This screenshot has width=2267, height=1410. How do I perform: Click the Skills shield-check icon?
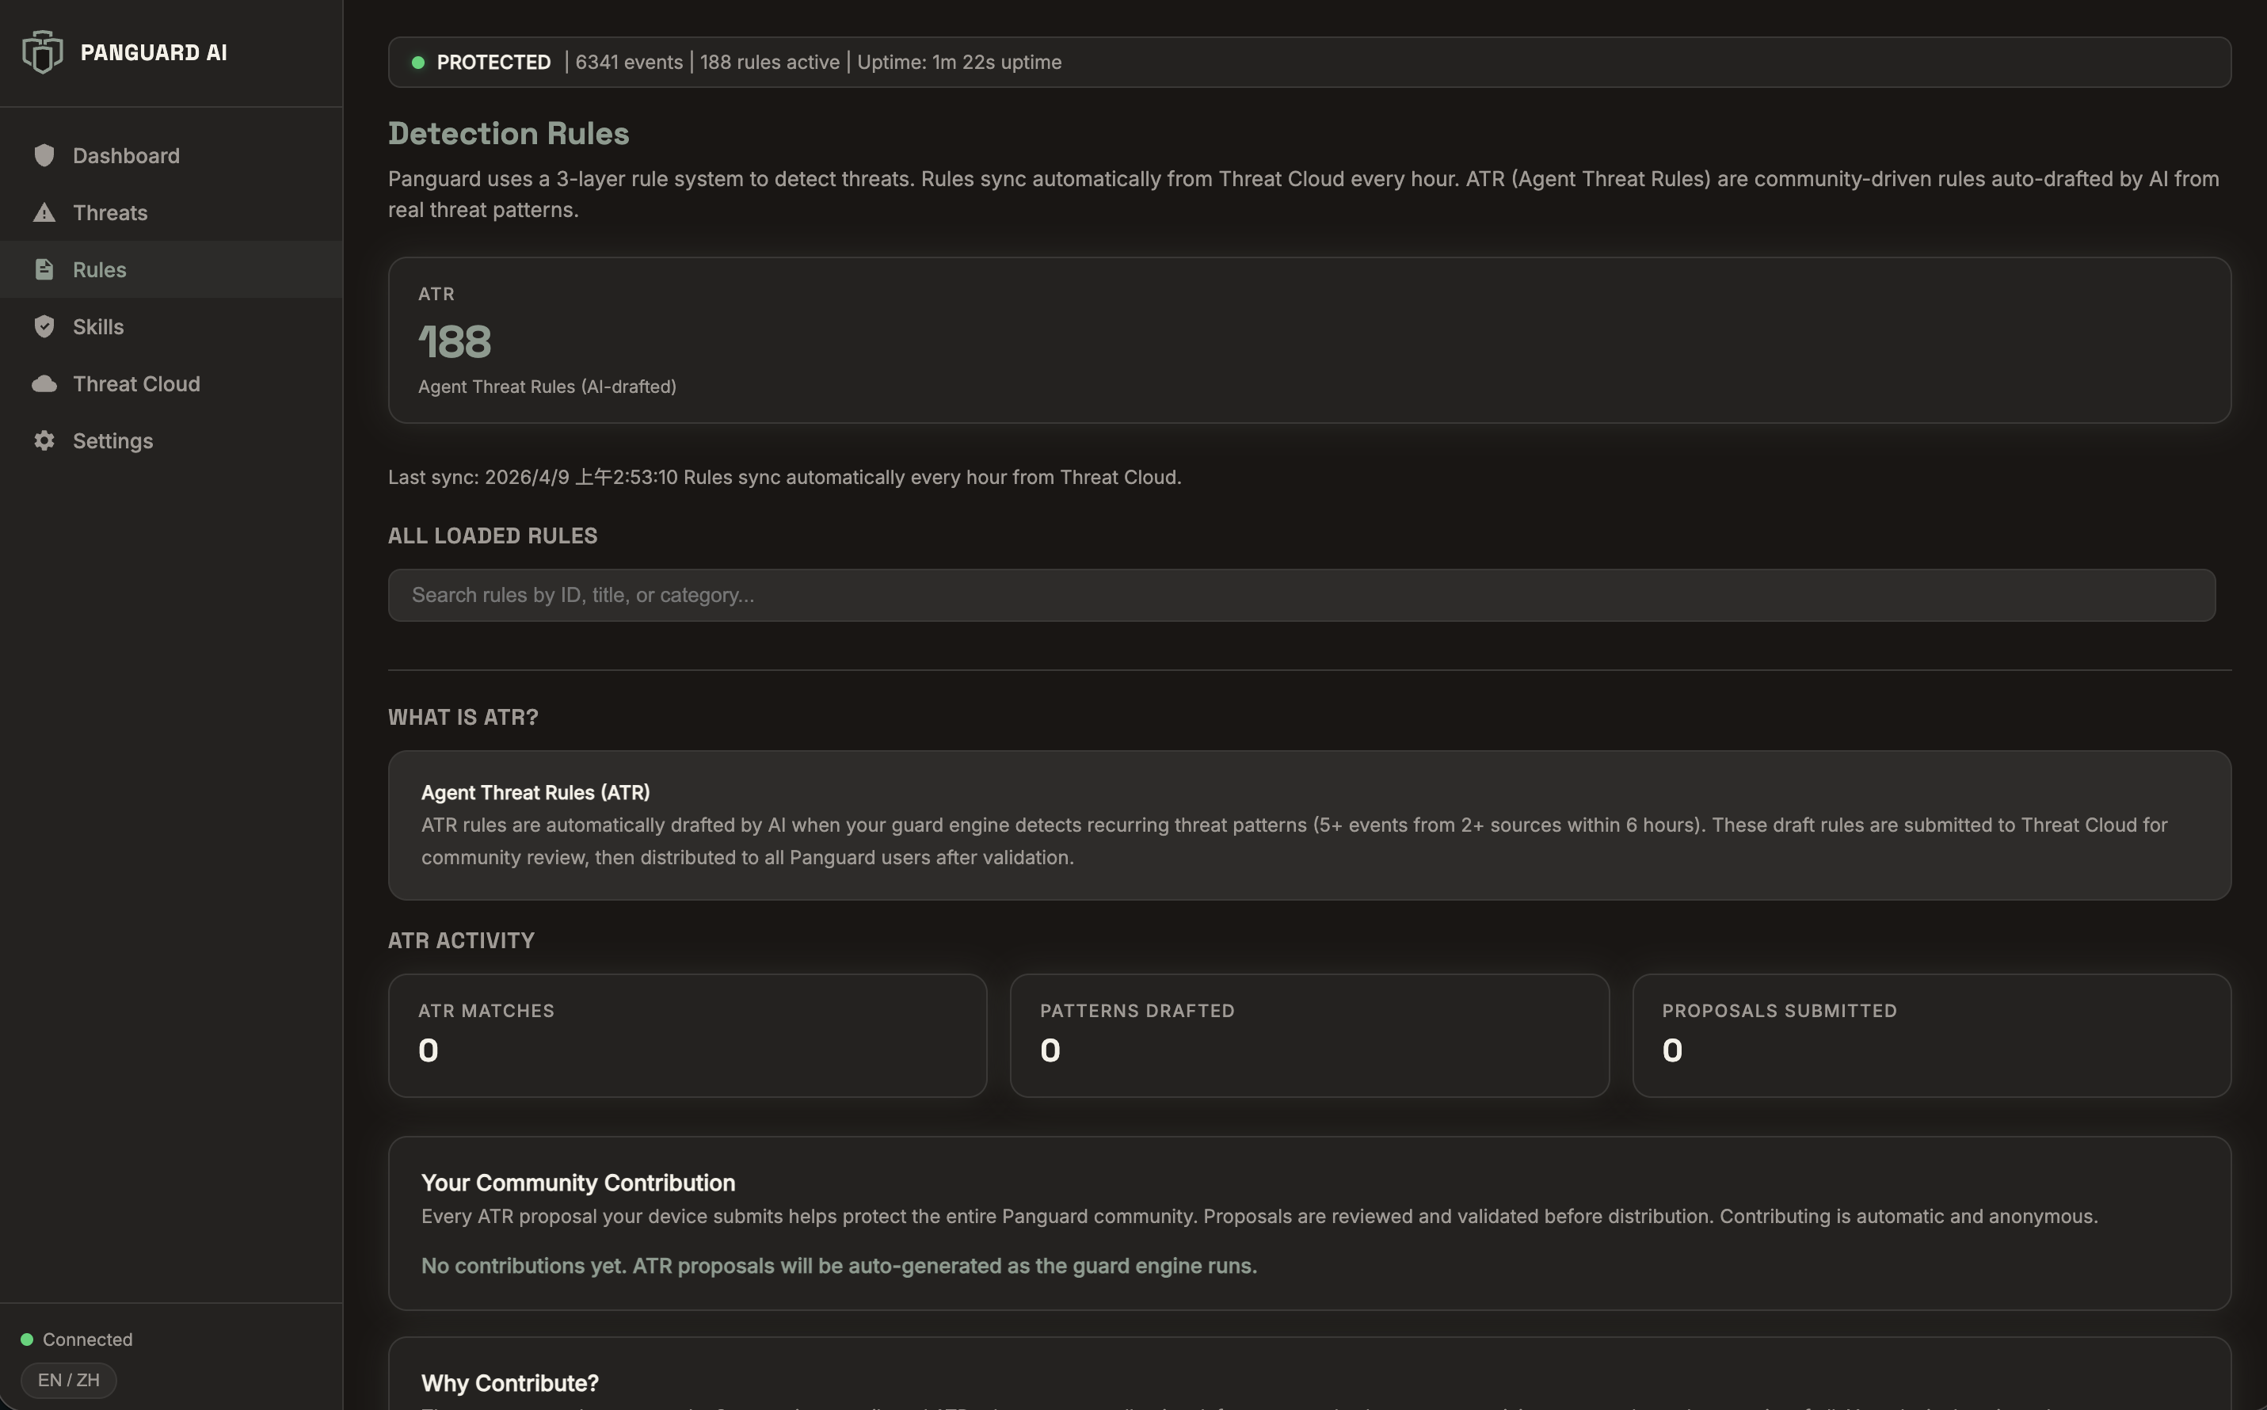(x=44, y=326)
